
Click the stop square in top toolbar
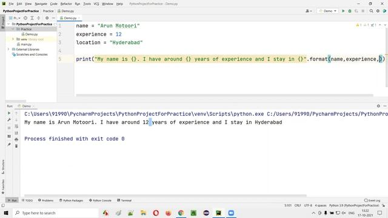[x=363, y=11]
